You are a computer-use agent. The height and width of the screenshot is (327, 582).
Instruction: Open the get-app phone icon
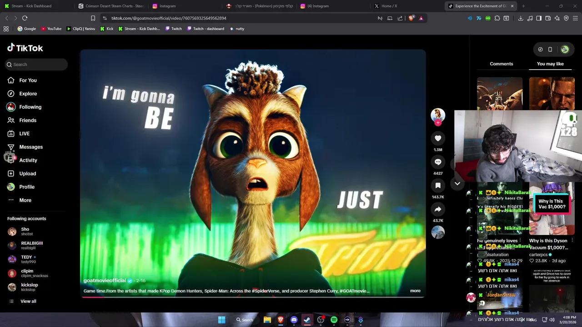point(550,50)
